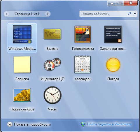Image resolution: width=140 pixels, height=132 pixels.
Task: Select the Головоломка puzzle gadget
Action: (x=83, y=38)
